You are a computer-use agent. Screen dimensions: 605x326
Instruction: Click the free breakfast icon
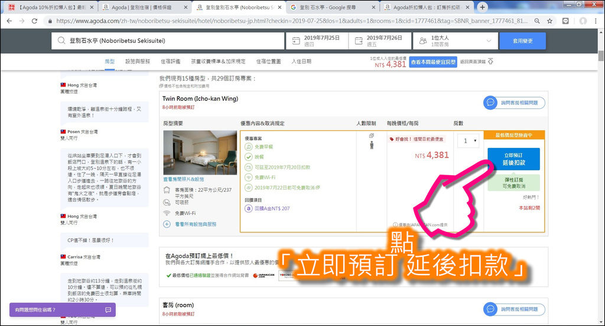pos(249,147)
